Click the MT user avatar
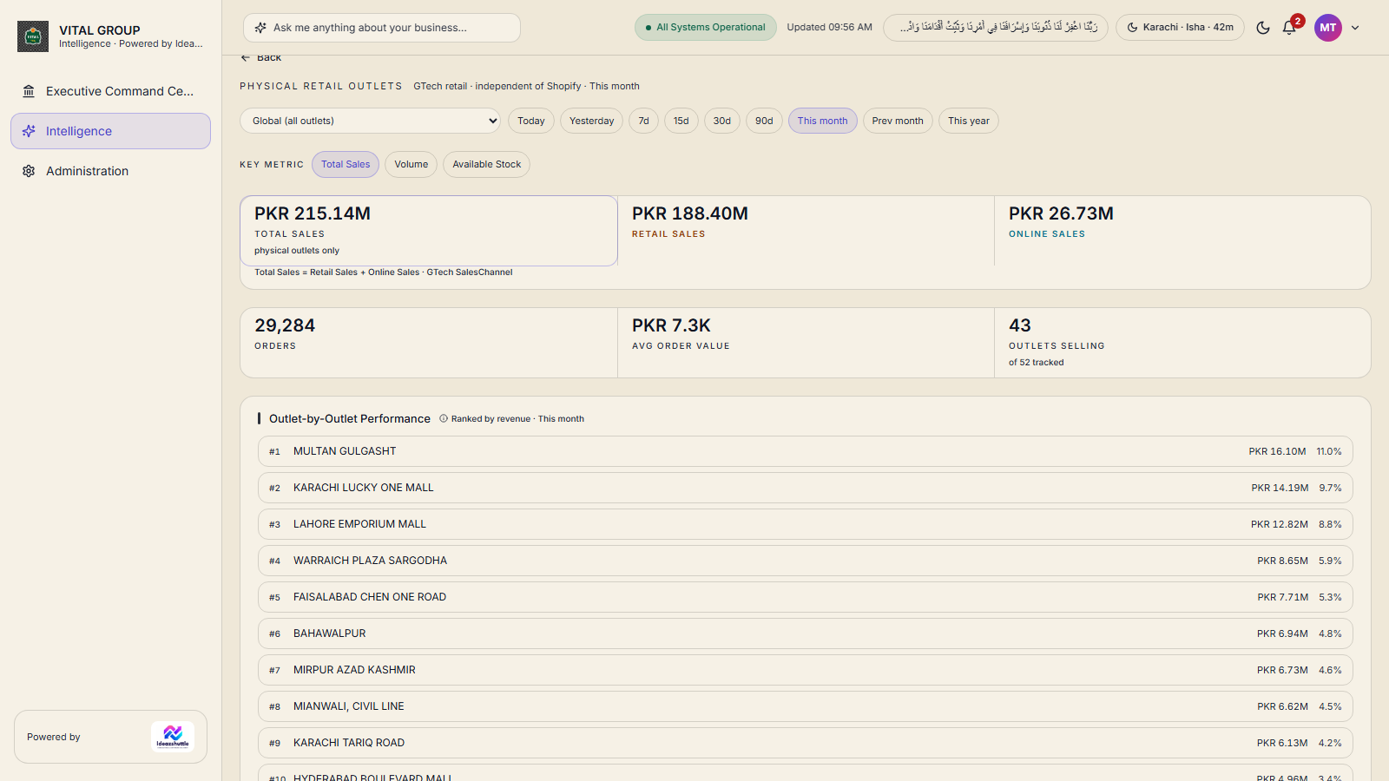The image size is (1389, 781). [1328, 28]
